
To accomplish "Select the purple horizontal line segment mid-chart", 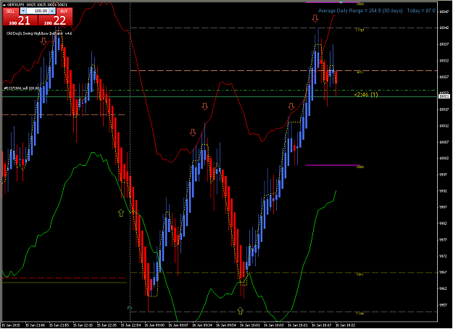I will coord(333,165).
